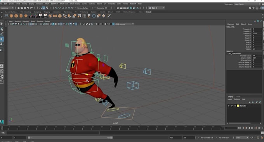Open the Channels menu in Channel Box
The width and height of the screenshot is (264, 142).
231,24
